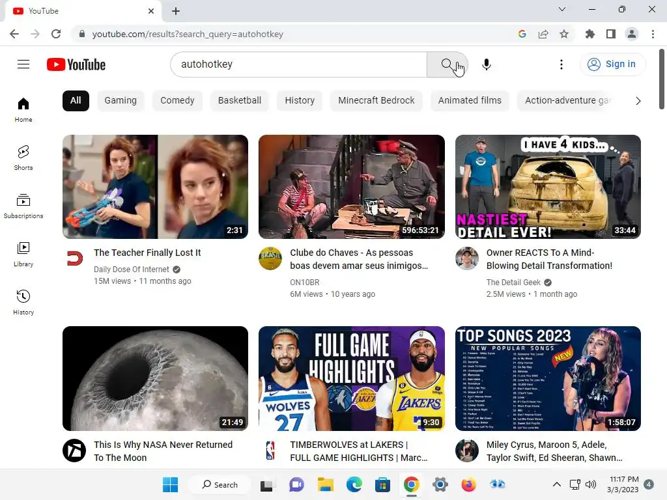
Task: Click The Teacher Finally Lost It title
Action: [x=147, y=253]
